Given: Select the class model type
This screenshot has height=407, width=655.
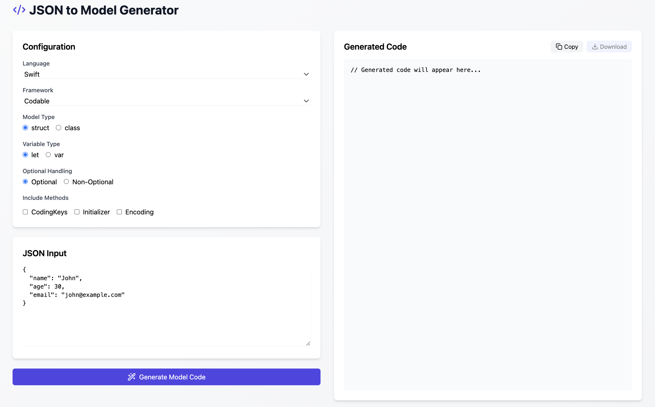Looking at the screenshot, I should click(x=59, y=128).
